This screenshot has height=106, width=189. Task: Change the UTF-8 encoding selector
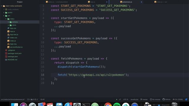click(126, 100)
